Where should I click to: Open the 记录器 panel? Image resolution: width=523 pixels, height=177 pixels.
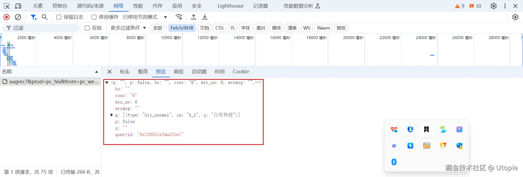(x=260, y=6)
